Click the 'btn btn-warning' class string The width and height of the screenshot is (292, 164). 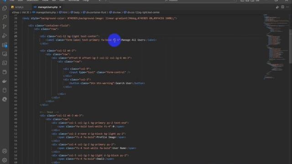tap(102, 83)
